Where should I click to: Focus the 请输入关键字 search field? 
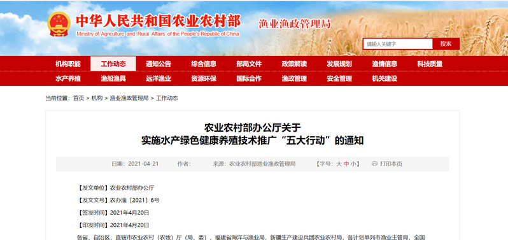(x=397, y=44)
